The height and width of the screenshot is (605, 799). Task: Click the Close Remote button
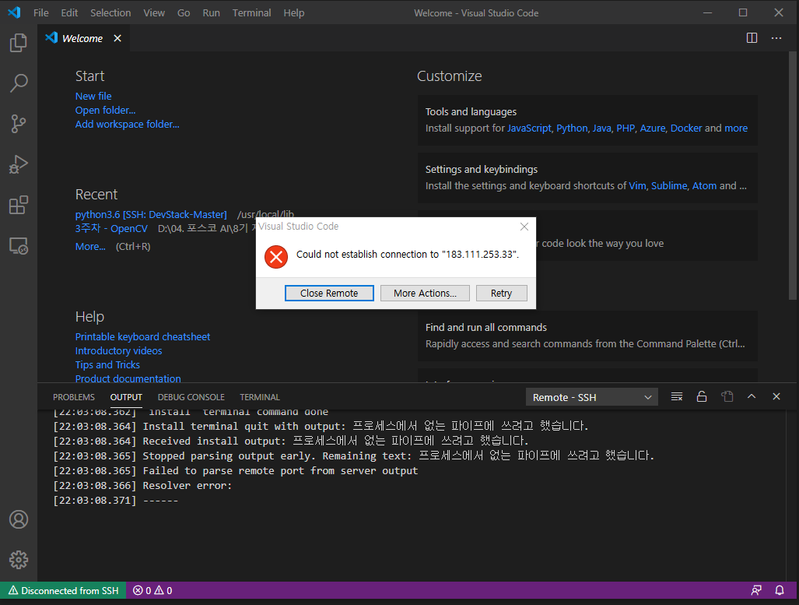point(329,294)
